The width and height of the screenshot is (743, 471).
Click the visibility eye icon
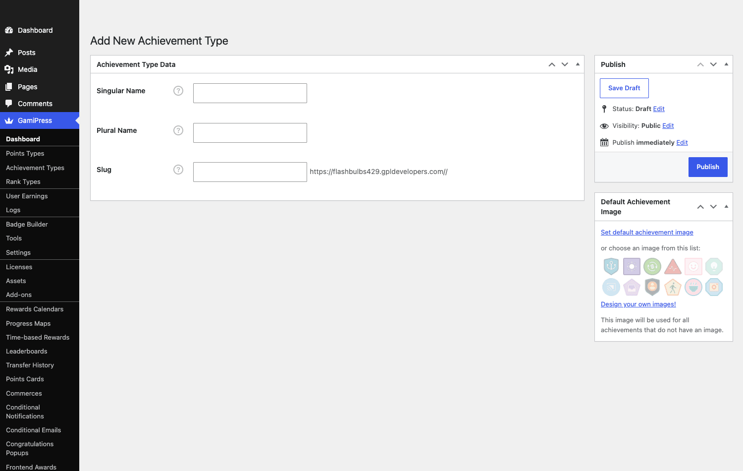(x=604, y=126)
